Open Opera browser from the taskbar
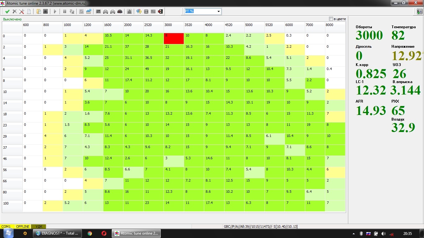Screen dimensions: 424x238 coord(104,233)
